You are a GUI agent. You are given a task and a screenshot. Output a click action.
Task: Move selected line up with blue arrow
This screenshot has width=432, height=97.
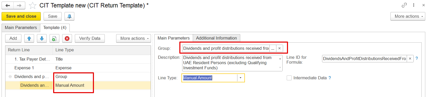(29, 38)
